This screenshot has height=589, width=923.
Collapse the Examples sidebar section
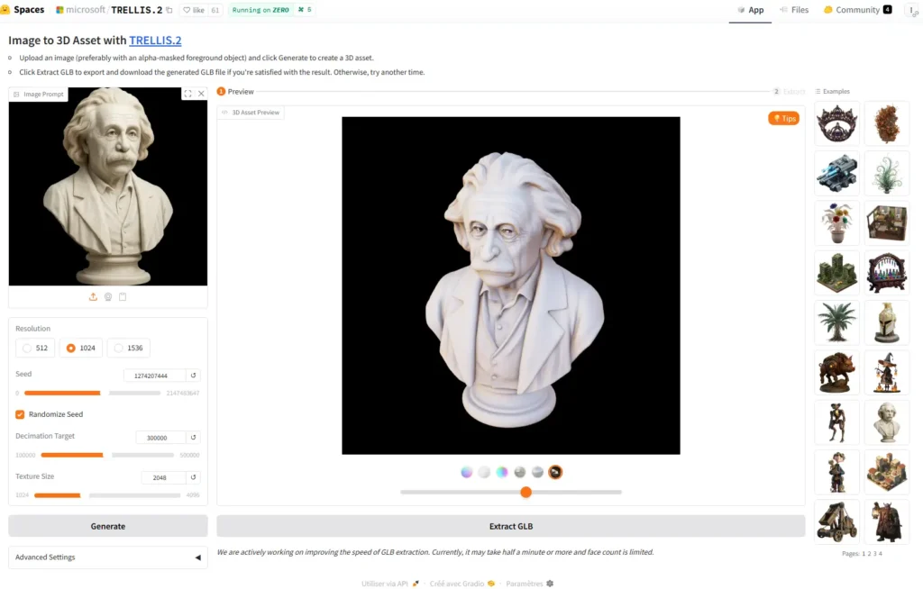click(x=832, y=91)
